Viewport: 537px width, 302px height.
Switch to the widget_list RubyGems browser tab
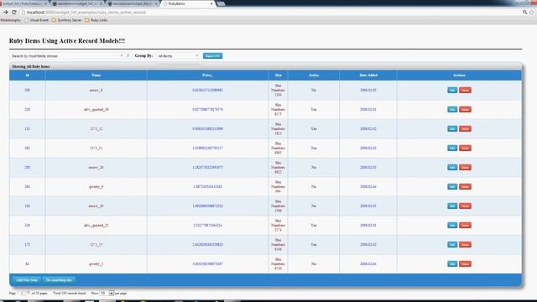click(24, 3)
